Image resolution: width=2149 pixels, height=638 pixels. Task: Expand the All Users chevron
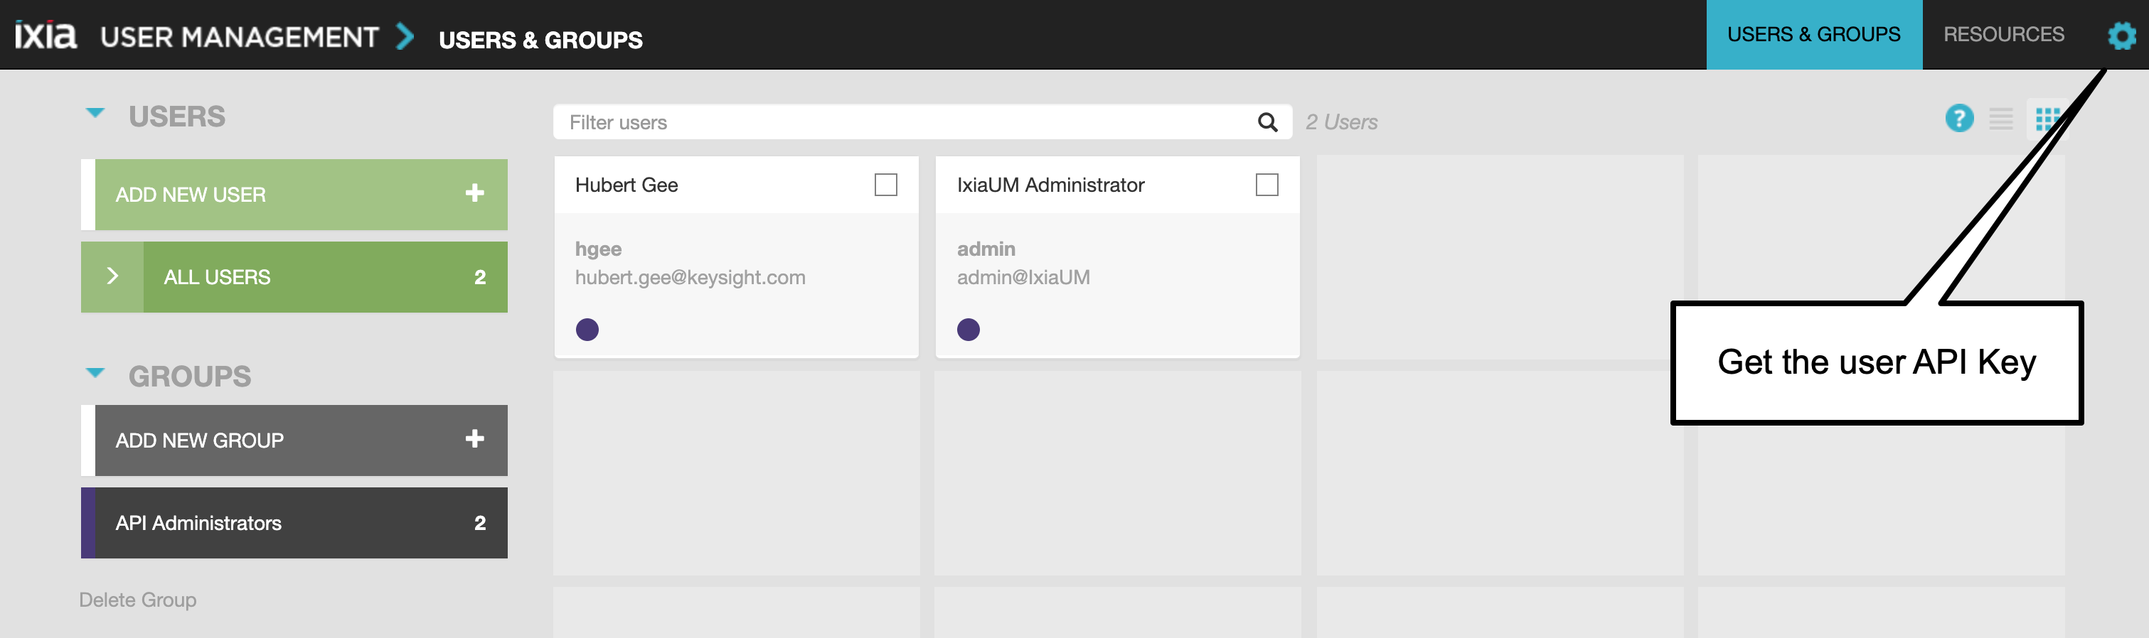[112, 277]
